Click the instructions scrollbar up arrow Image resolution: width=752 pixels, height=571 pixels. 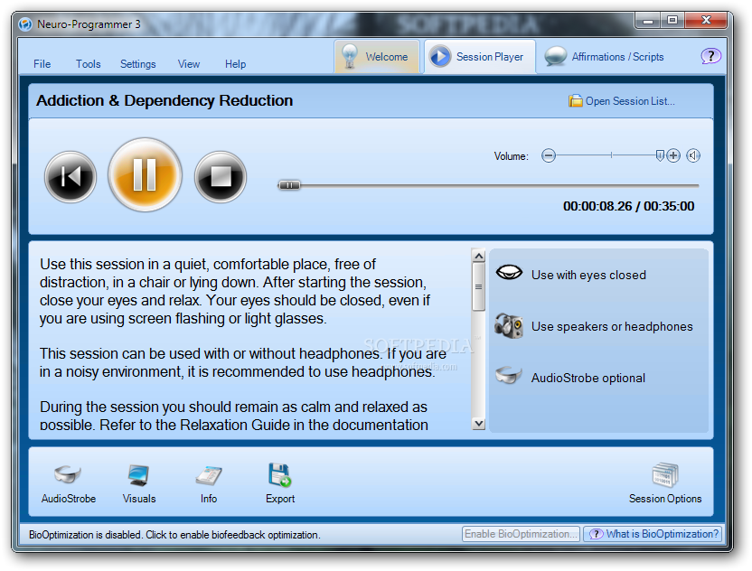(x=478, y=256)
